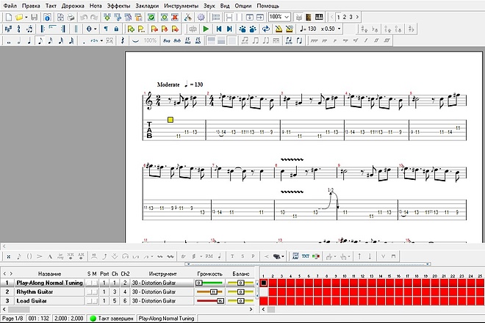Toggle solo for Lead Guitar track
This screenshot has height=323, width=485.
pos(89,301)
